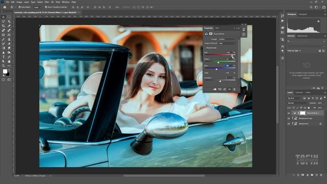The width and height of the screenshot is (327, 184).
Task: Open the Preset dropdown in Properties
Action: pos(227,39)
